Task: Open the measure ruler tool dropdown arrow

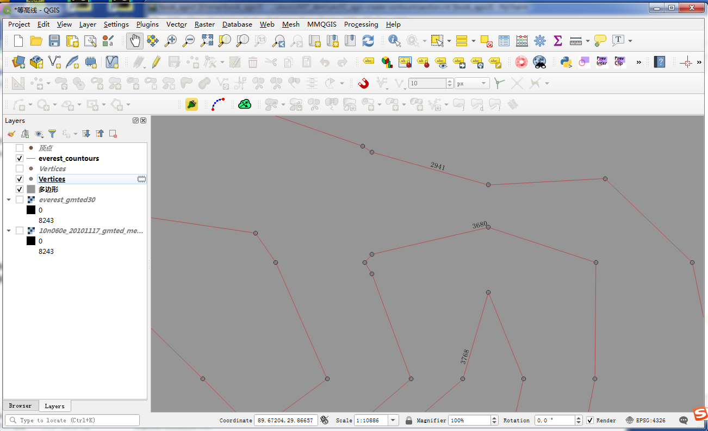Action: [x=588, y=41]
